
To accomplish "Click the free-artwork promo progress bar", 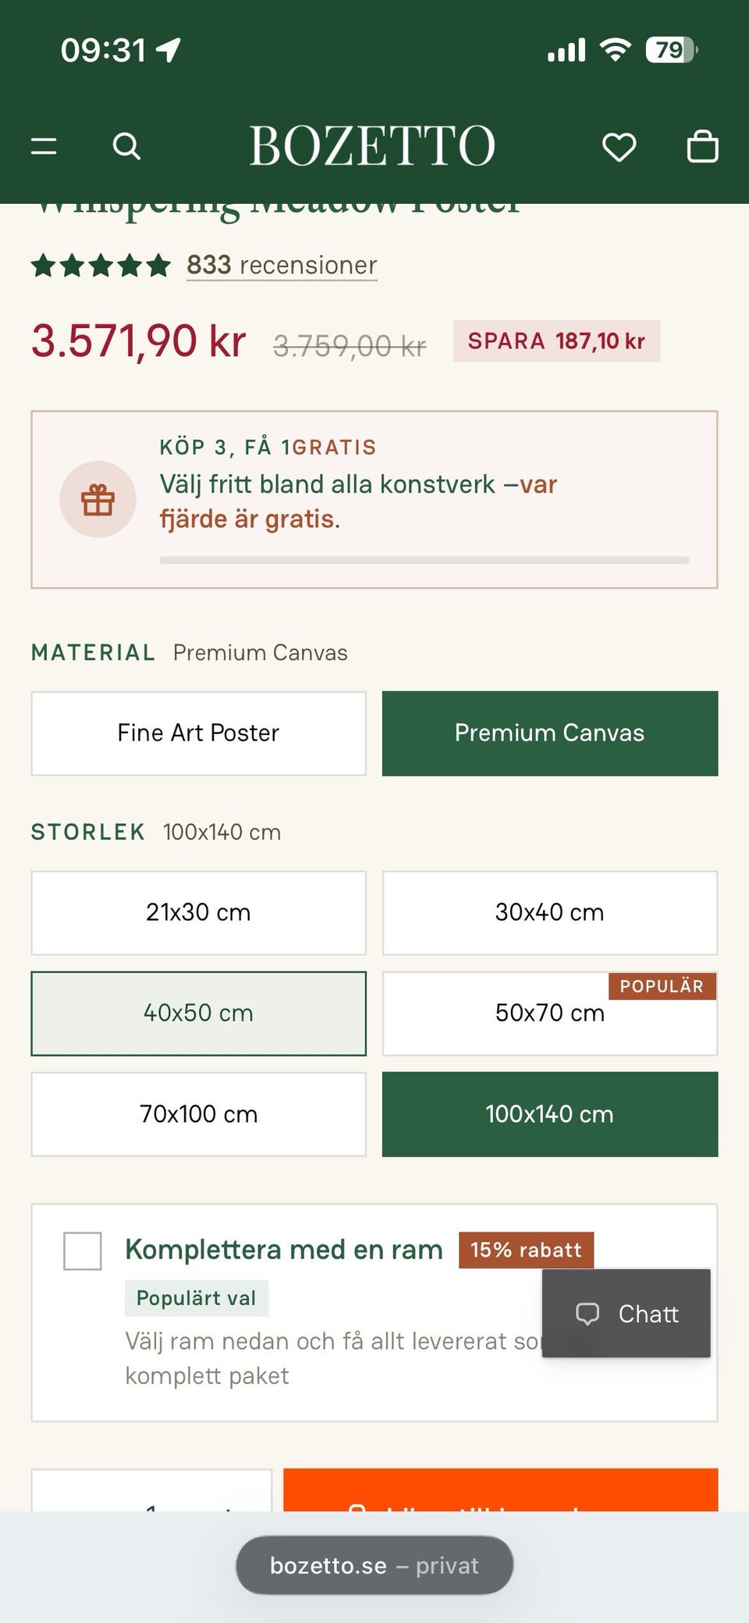I will pos(424,560).
